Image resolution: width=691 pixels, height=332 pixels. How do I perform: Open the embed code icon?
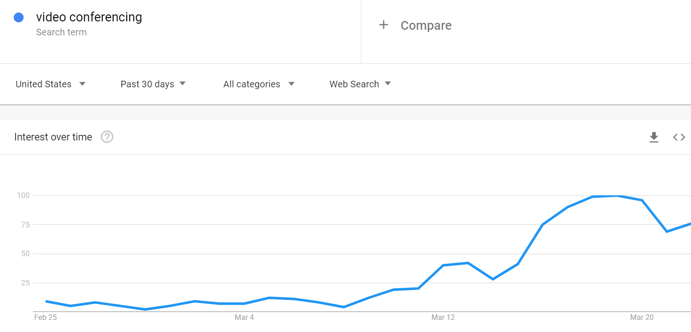click(x=679, y=137)
